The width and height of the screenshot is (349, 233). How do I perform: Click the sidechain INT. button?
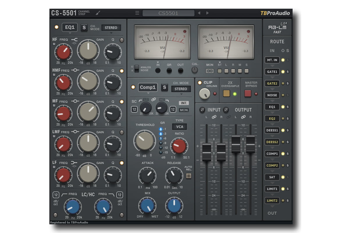[184, 103]
